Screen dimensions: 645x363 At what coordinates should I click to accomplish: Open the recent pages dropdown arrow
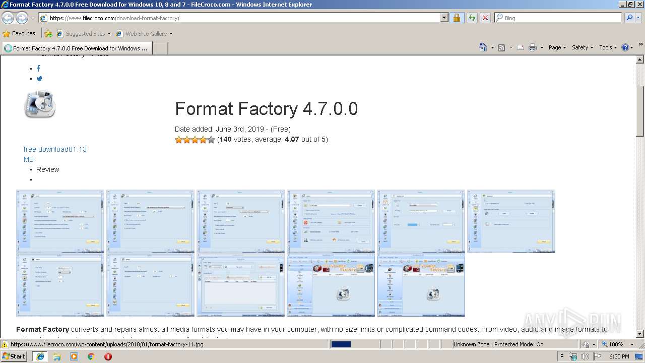[x=33, y=18]
